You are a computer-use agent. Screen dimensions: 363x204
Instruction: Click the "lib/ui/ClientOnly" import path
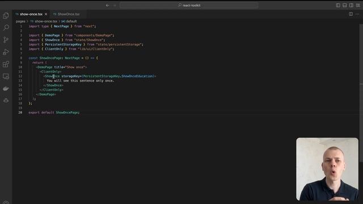tap(95, 49)
